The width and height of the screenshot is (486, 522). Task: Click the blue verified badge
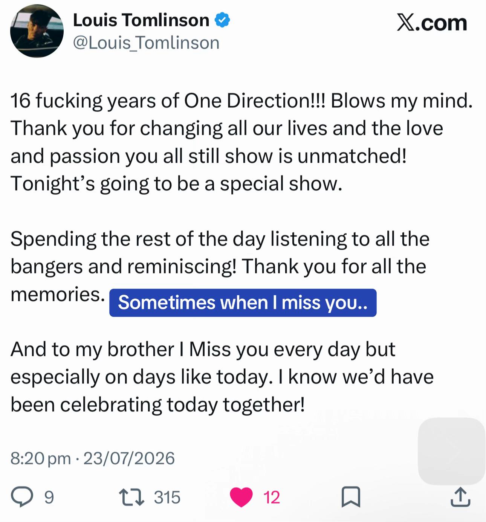[x=222, y=20]
